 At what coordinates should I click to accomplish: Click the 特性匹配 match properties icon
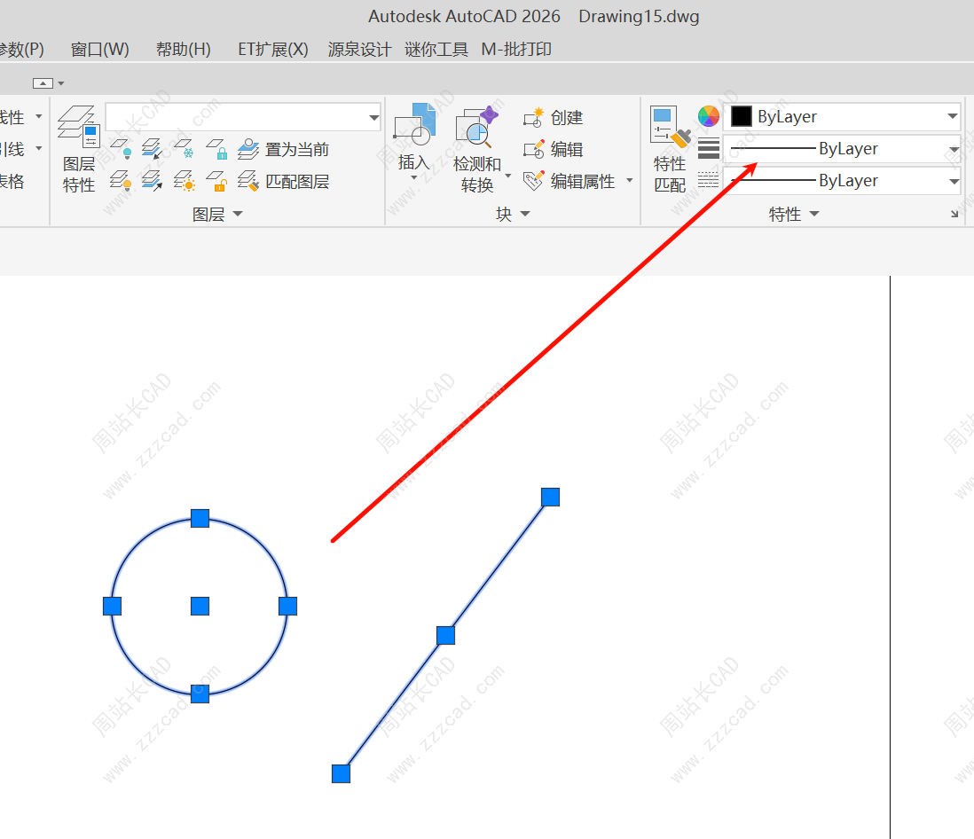670,147
